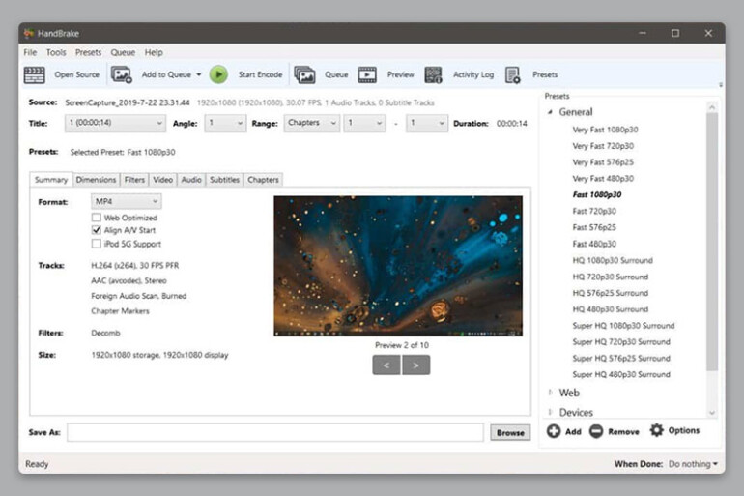Viewport: 744px width, 496px height.
Task: Select the Super HQ 1080p30 Surround preset
Action: [x=623, y=325]
